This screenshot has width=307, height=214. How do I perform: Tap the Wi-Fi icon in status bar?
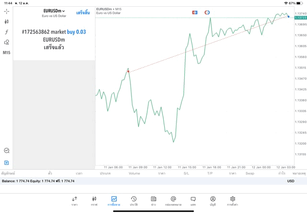point(286,3)
